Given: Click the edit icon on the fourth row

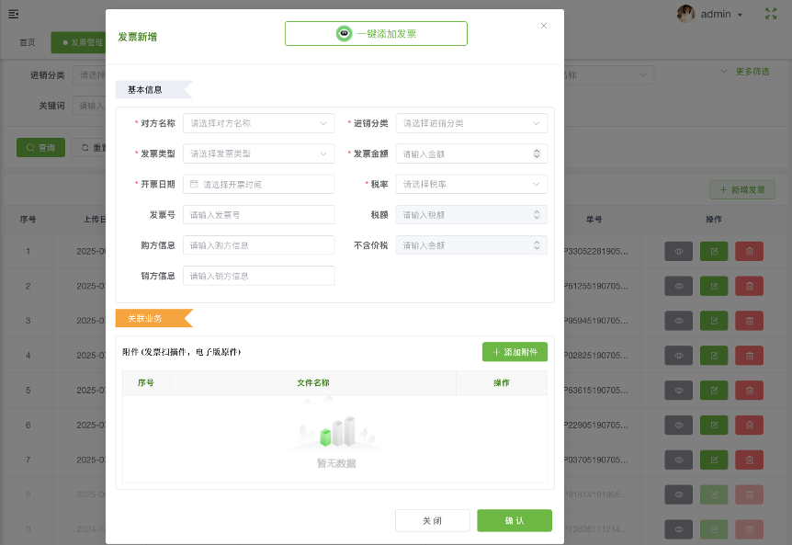Looking at the screenshot, I should (713, 355).
